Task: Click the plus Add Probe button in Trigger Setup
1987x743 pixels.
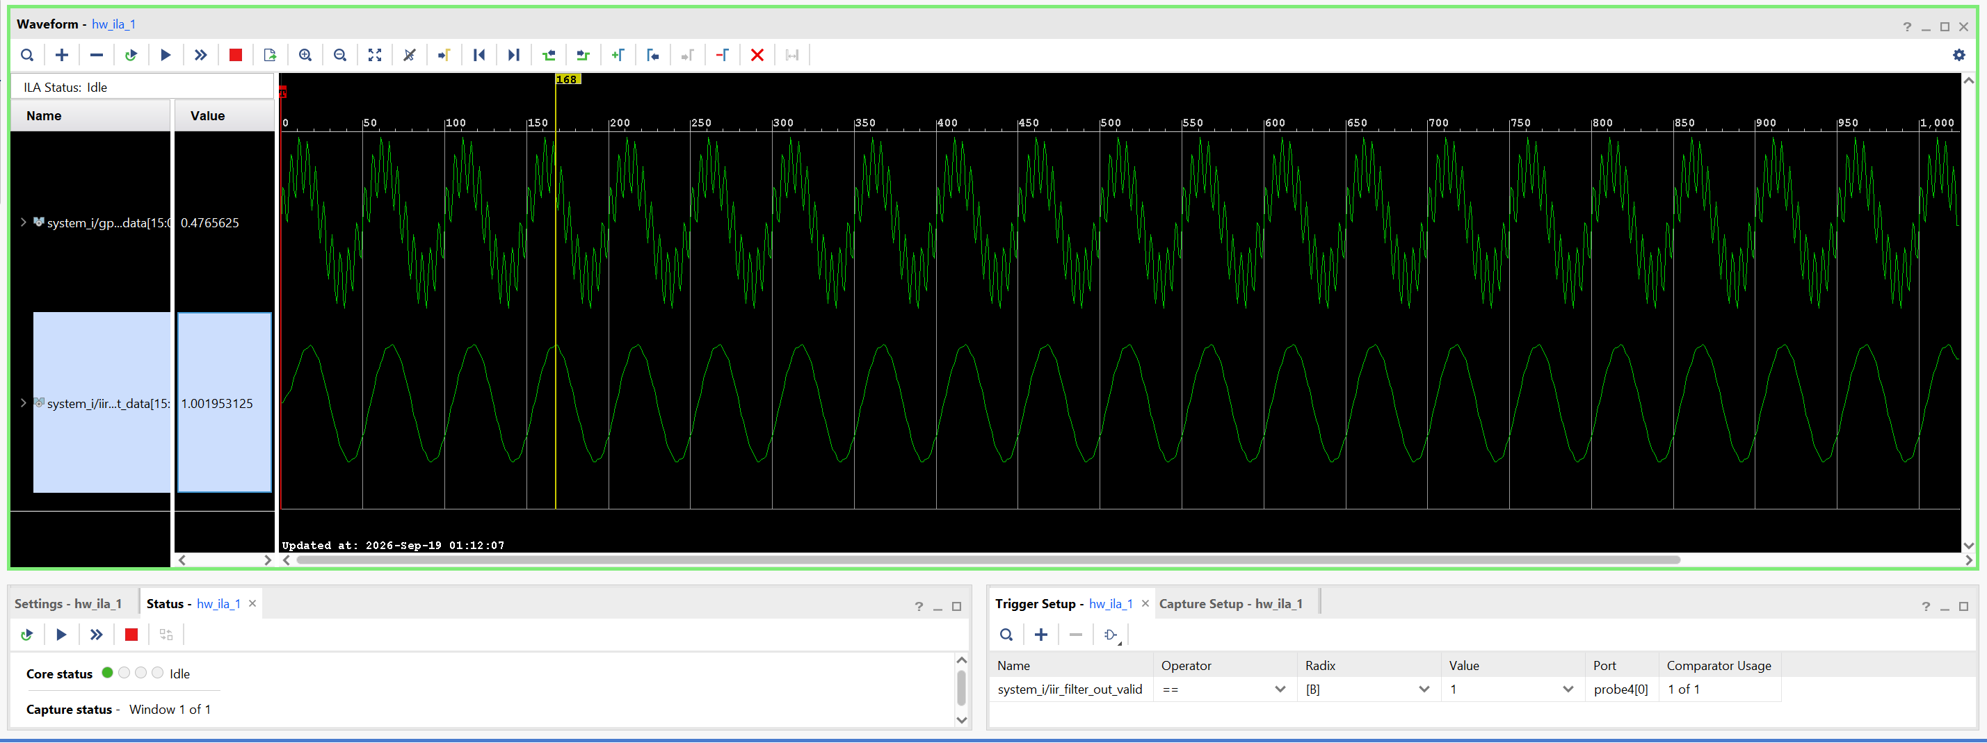Action: pyautogui.click(x=1040, y=635)
